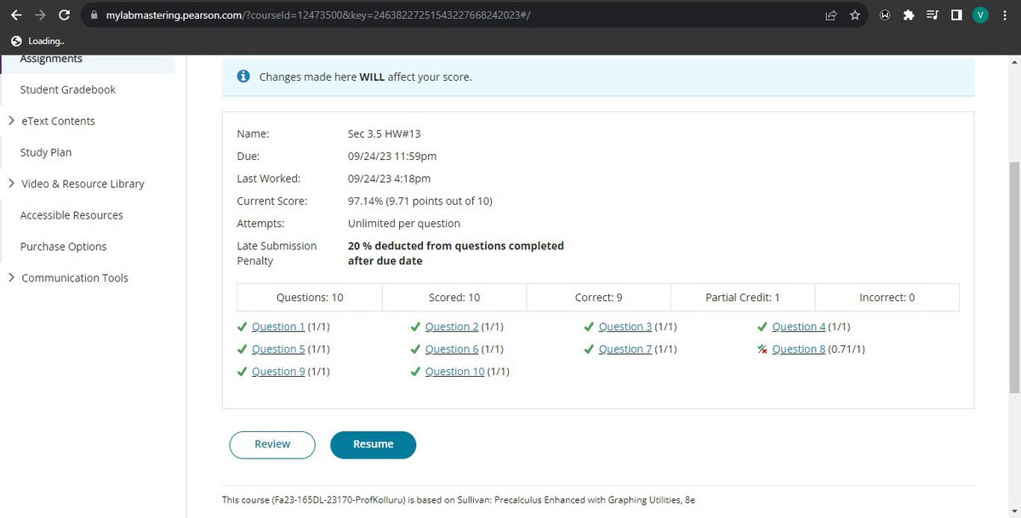1021x518 pixels.
Task: Click the course description footer text
Action: click(x=459, y=500)
